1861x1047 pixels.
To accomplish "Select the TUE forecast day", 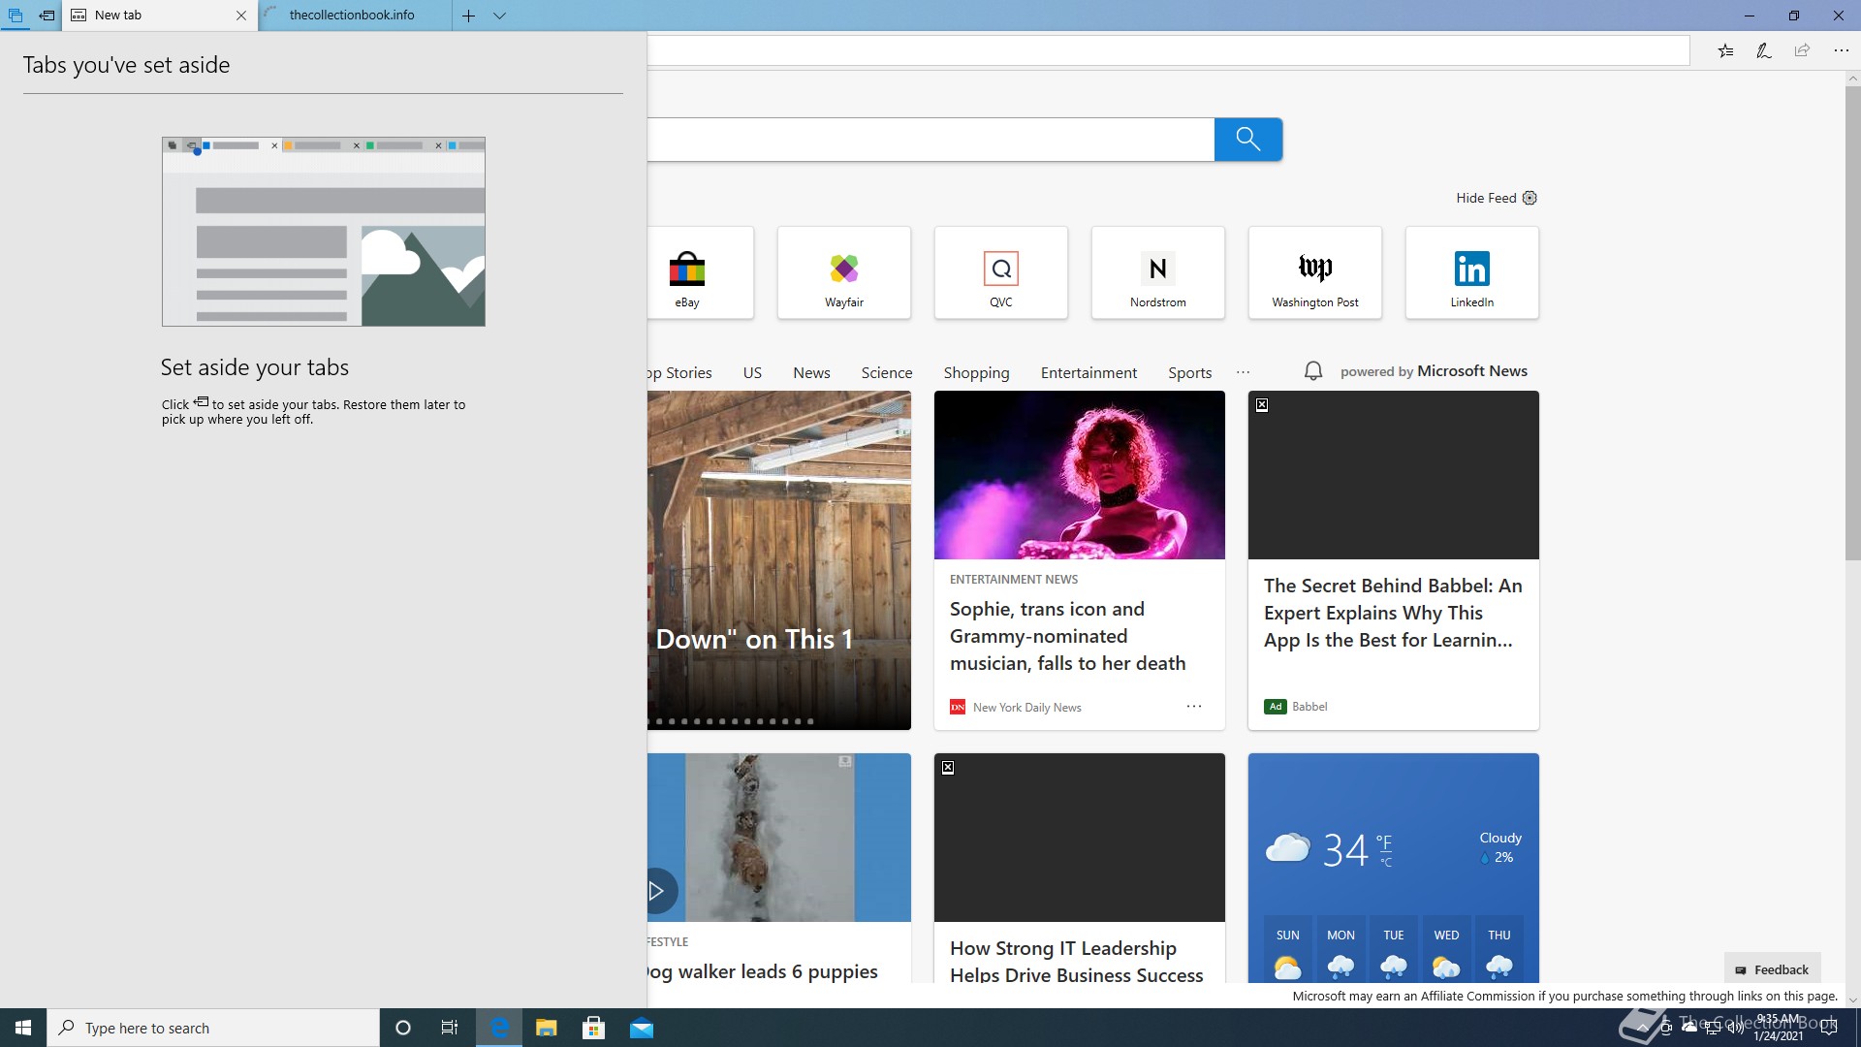I will click(1394, 950).
